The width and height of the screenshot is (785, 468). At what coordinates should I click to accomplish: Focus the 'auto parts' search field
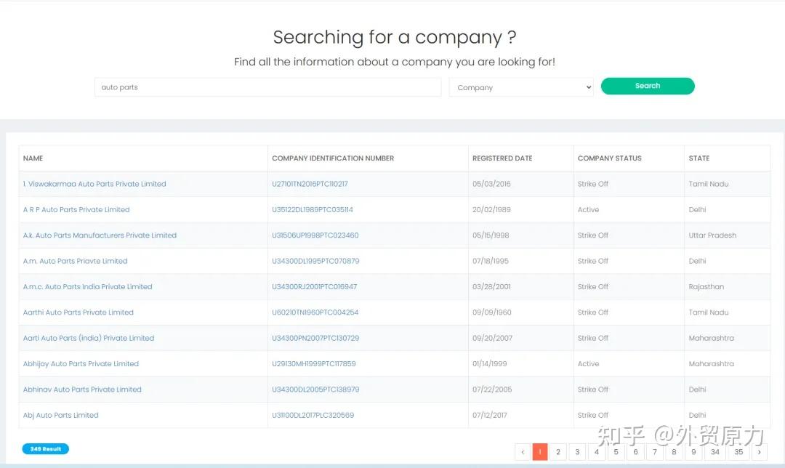click(x=267, y=87)
